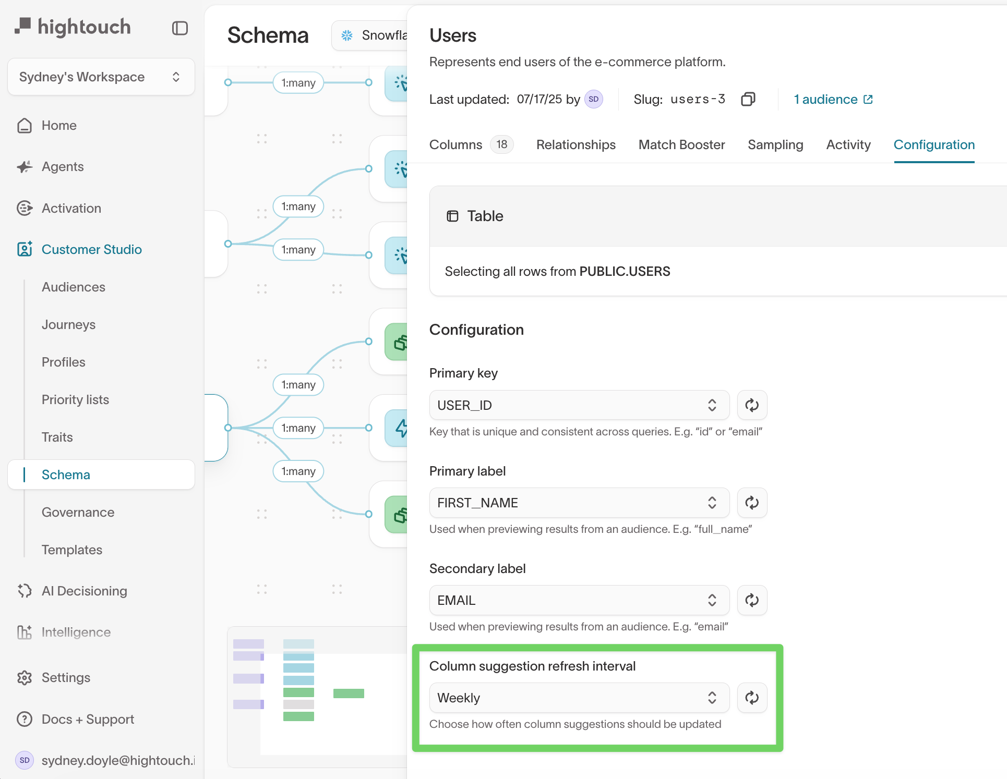This screenshot has height=779, width=1007.
Task: Open the Weekly refresh interval dropdown
Action: [x=579, y=698]
